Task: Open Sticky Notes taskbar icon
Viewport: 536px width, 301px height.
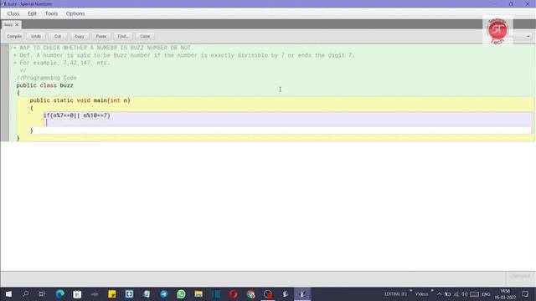Action: 111,293
